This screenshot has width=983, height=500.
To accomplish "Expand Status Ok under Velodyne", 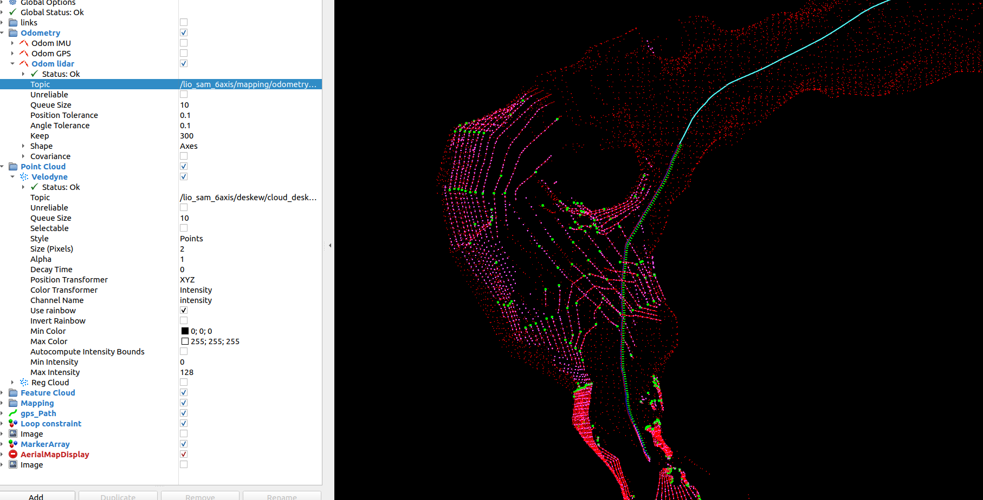I will (x=23, y=187).
